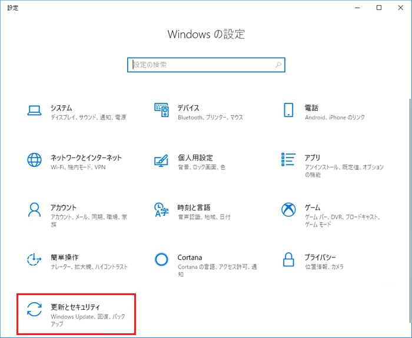
Task: Select the ネットワークとインターネット heading
Action: click(x=86, y=158)
